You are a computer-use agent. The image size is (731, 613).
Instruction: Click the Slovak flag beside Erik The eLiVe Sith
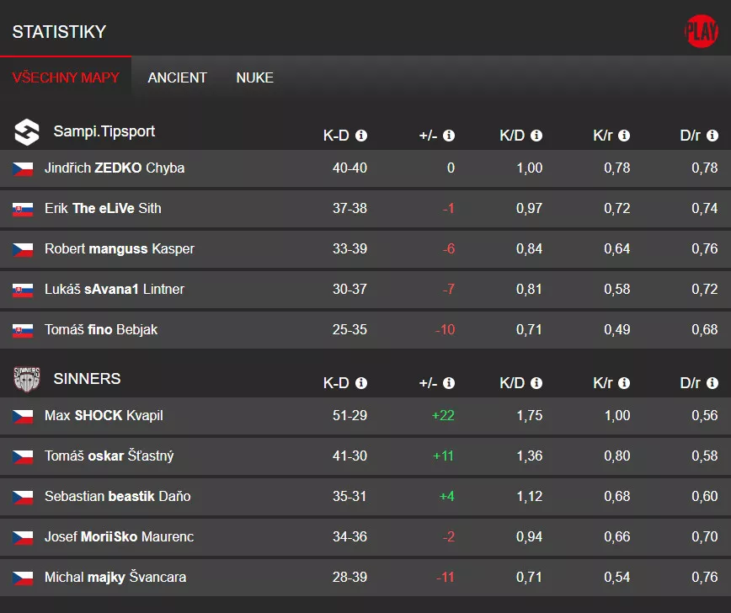coord(24,208)
